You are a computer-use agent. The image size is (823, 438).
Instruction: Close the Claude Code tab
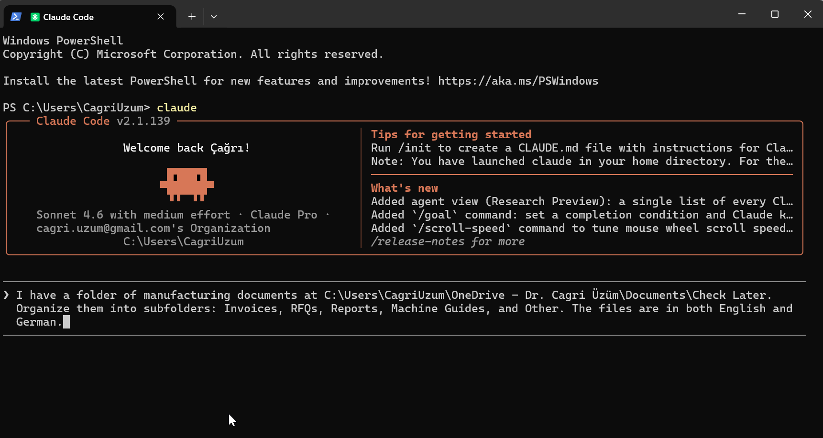point(161,17)
